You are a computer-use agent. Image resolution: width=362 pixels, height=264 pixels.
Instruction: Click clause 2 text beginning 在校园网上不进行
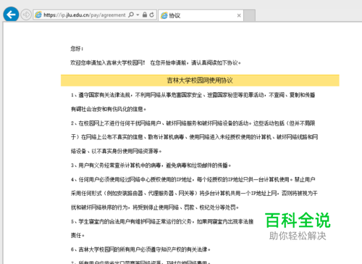point(194,137)
